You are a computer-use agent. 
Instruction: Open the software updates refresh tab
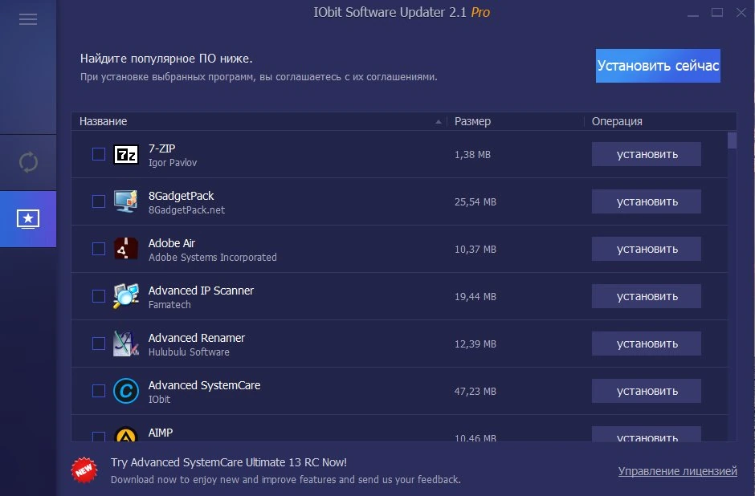click(x=28, y=162)
